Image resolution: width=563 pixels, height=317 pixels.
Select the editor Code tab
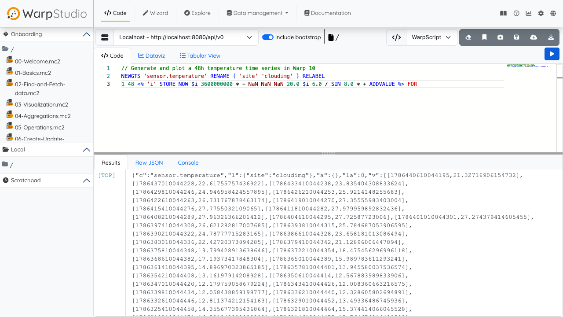coord(112,56)
